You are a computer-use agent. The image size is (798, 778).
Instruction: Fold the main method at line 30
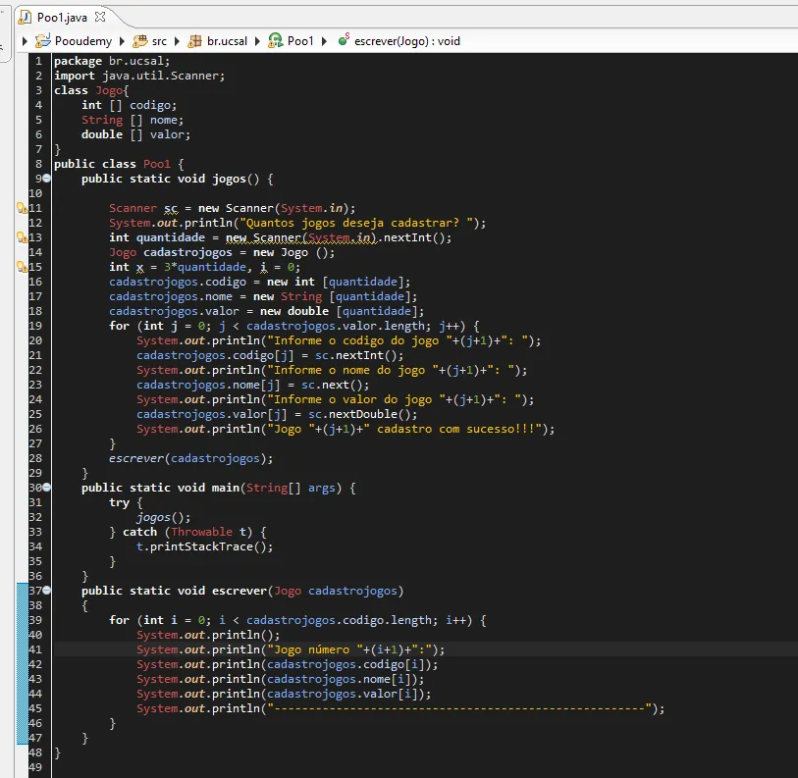pyautogui.click(x=47, y=488)
